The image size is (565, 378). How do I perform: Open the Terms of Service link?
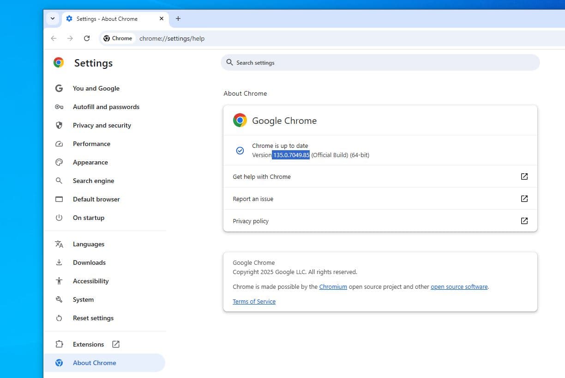pos(254,301)
